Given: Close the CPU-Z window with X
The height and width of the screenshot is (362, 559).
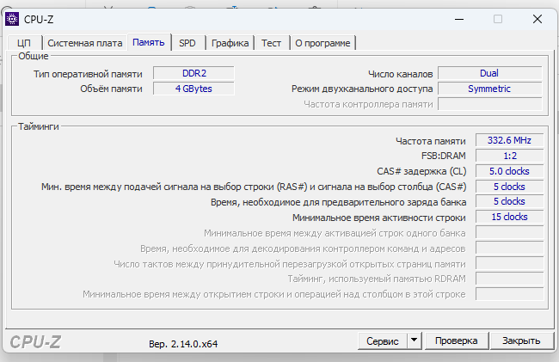Looking at the screenshot, I should pos(537,19).
